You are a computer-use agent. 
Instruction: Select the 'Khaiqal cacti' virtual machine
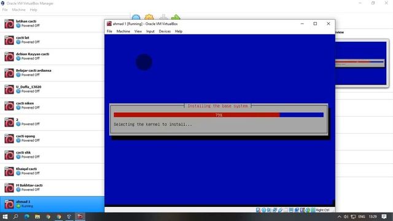(x=52, y=171)
